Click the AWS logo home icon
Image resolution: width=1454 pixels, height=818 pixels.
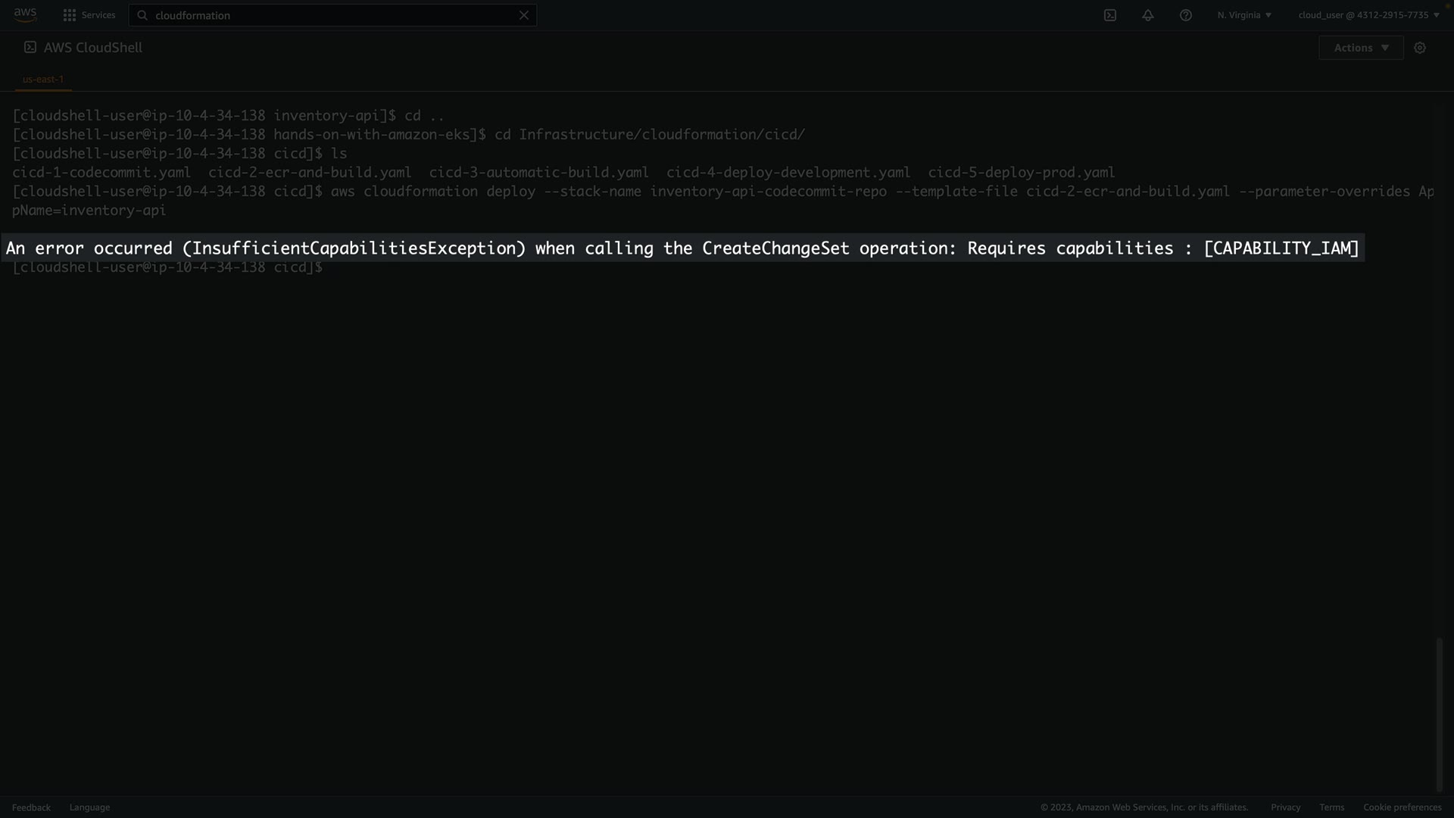click(x=25, y=14)
